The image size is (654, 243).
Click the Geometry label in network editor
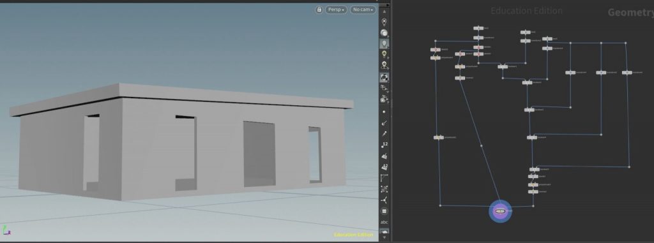tap(630, 13)
